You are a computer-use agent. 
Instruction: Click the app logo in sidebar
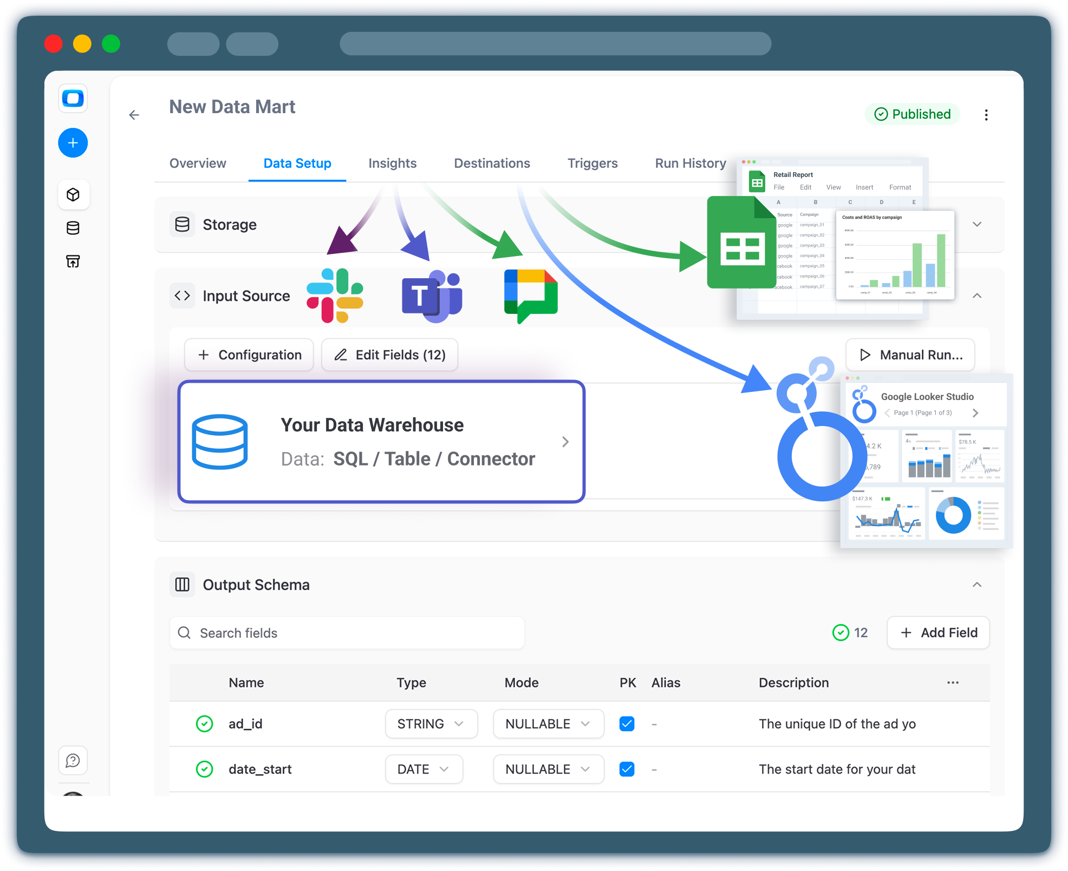pos(73,99)
